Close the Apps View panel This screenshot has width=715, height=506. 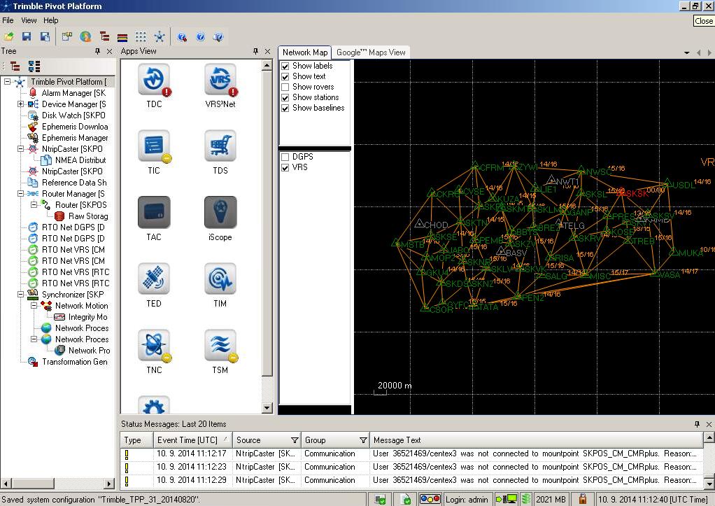(x=268, y=52)
